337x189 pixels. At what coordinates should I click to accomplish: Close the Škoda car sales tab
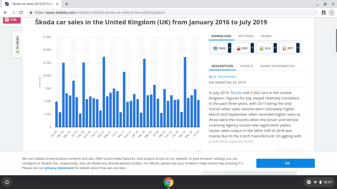57,4
